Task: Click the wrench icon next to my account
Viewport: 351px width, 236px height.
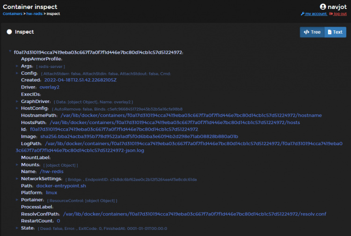Action: [302, 14]
